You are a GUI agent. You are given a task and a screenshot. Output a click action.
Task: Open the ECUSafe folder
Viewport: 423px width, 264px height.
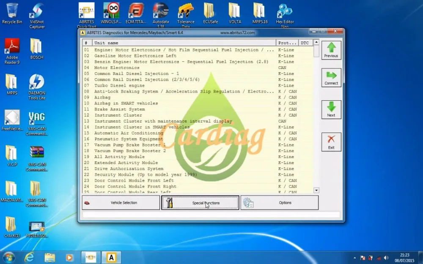[x=210, y=14]
